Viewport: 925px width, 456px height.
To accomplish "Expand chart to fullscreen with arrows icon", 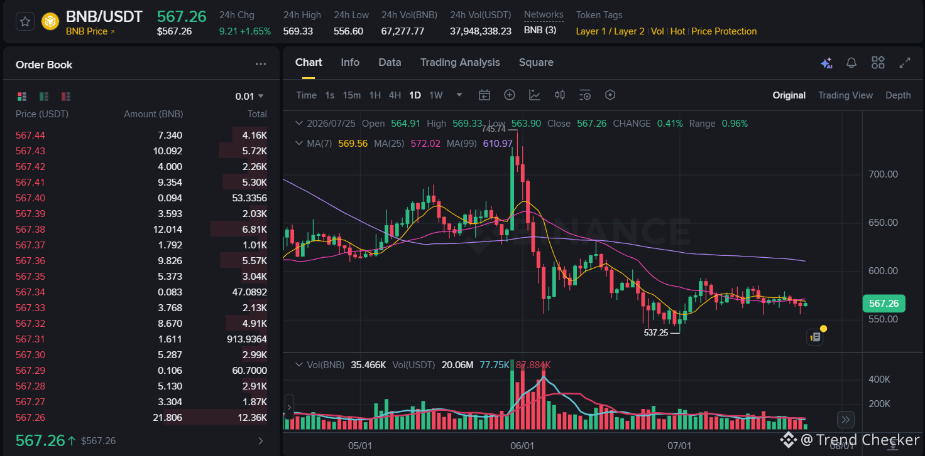I will (905, 63).
